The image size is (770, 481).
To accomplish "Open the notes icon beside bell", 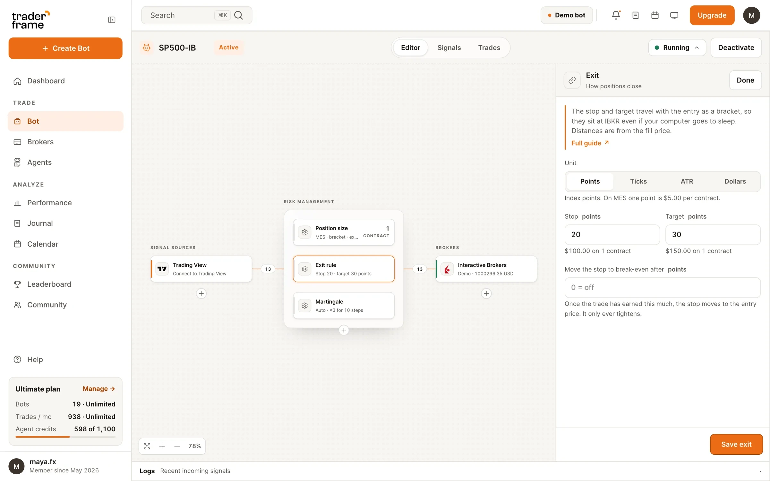I will click(635, 15).
